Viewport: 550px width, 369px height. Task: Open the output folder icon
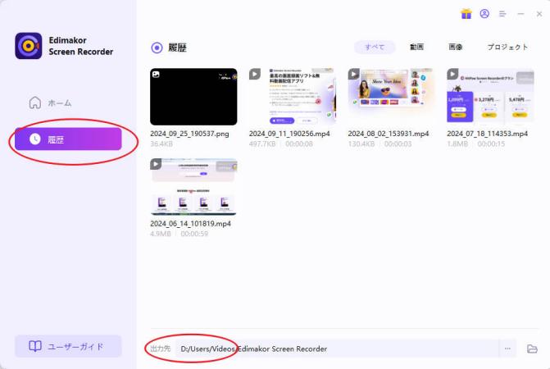532,348
